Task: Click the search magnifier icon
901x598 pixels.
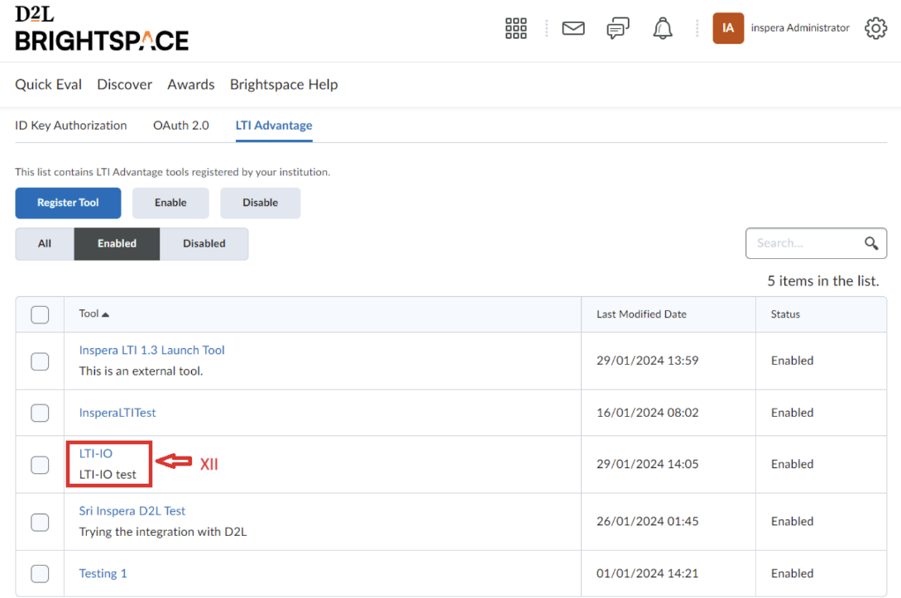Action: point(871,243)
